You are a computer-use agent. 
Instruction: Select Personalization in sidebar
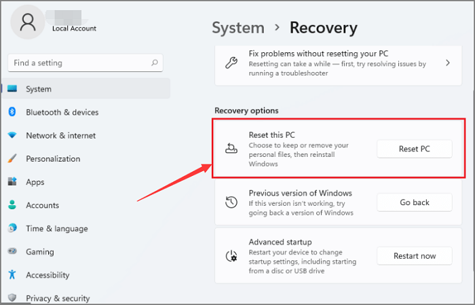(86, 158)
